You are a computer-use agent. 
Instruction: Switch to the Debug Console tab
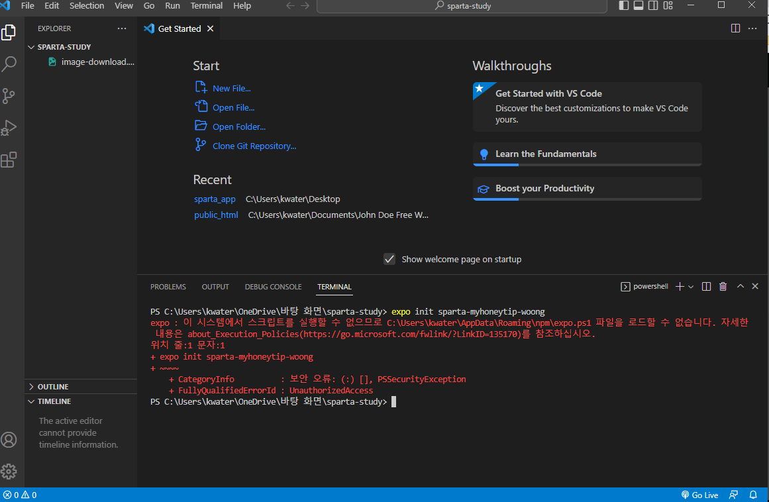point(273,287)
